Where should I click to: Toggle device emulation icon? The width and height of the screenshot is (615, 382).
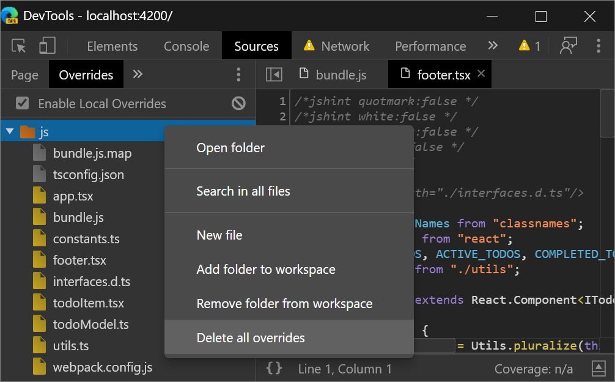[x=47, y=46]
